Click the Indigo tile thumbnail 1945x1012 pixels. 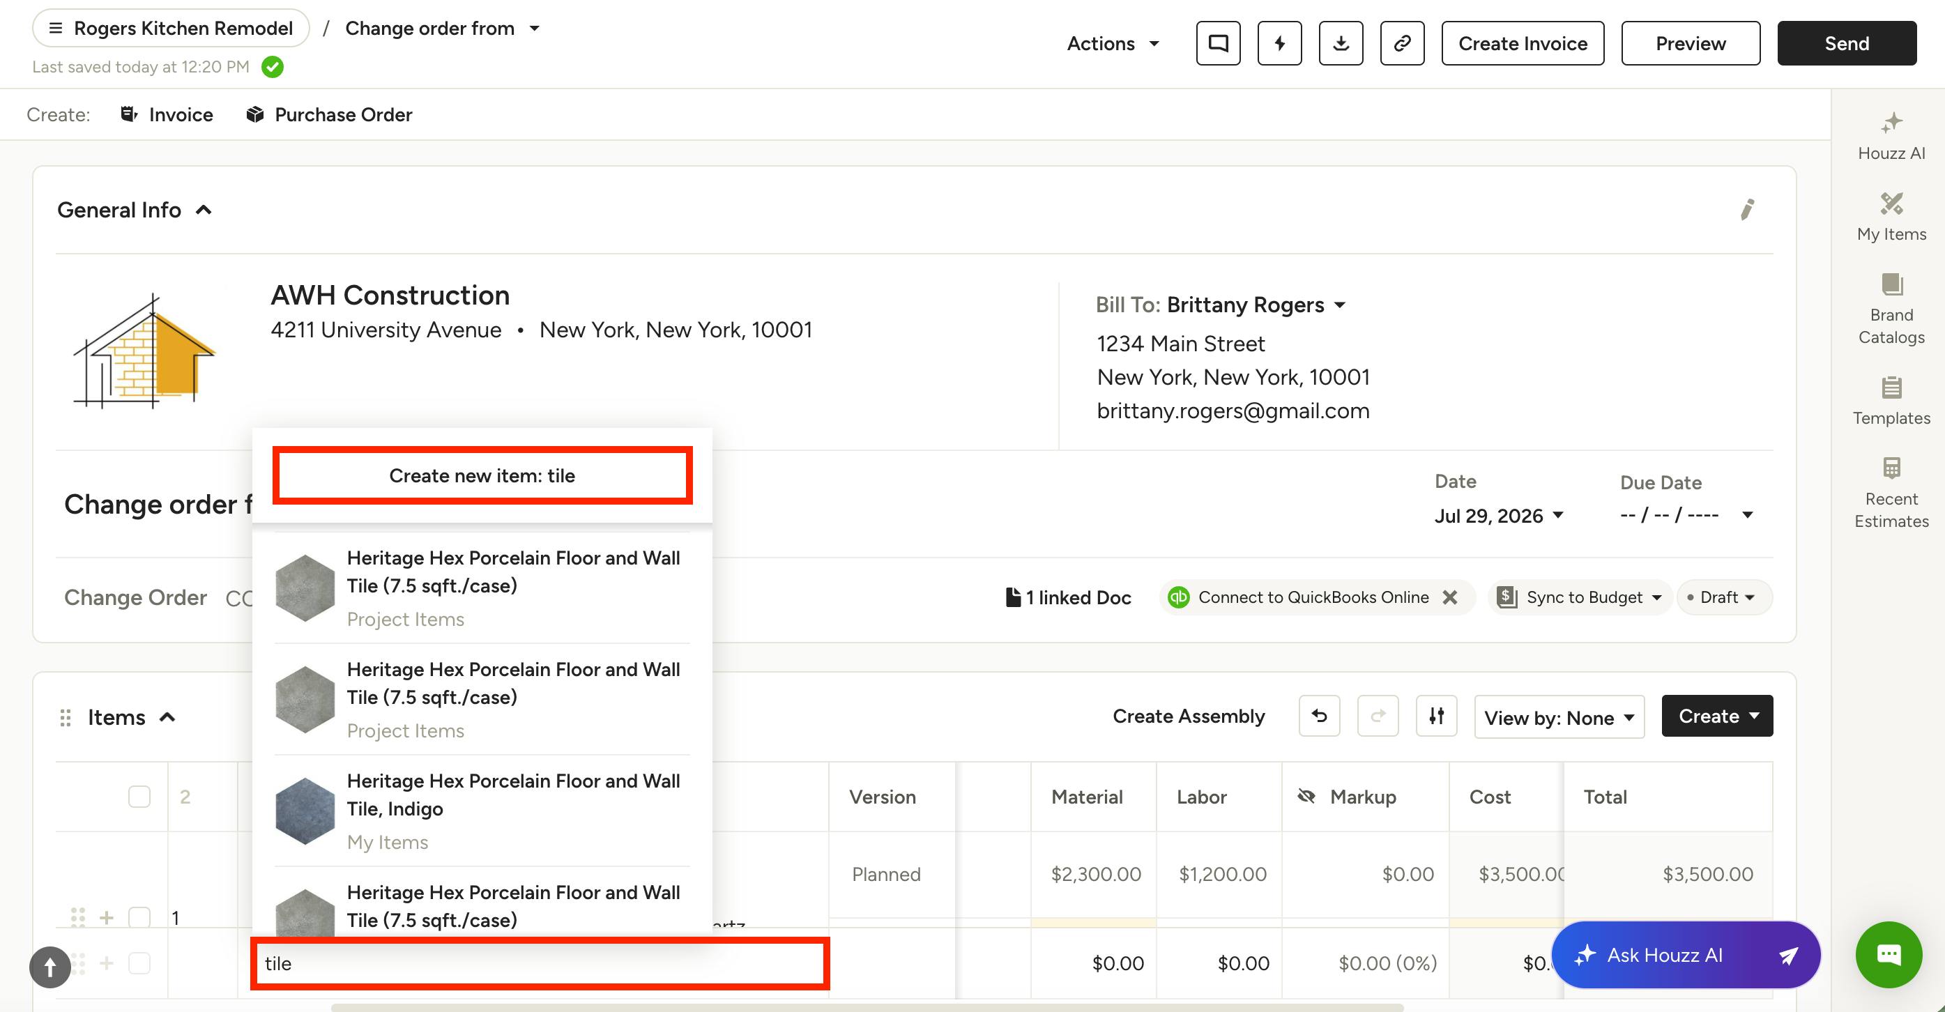[x=305, y=811]
